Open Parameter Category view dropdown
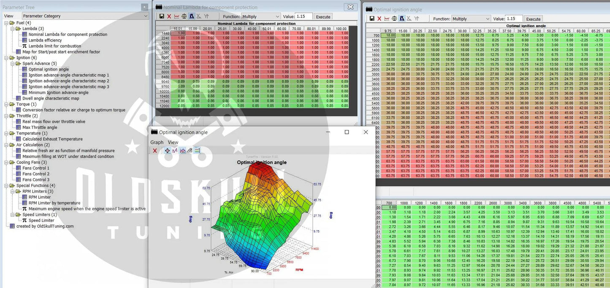610x288 pixels. (85, 16)
